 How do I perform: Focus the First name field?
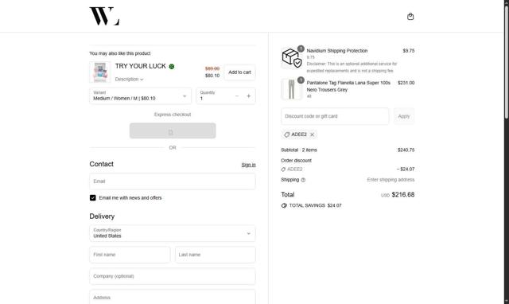coord(130,255)
